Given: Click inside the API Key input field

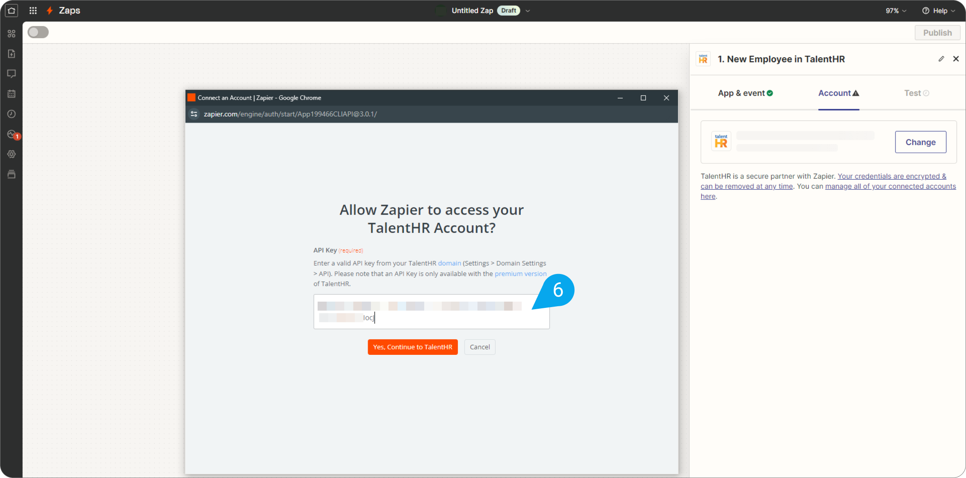Looking at the screenshot, I should 431,312.
